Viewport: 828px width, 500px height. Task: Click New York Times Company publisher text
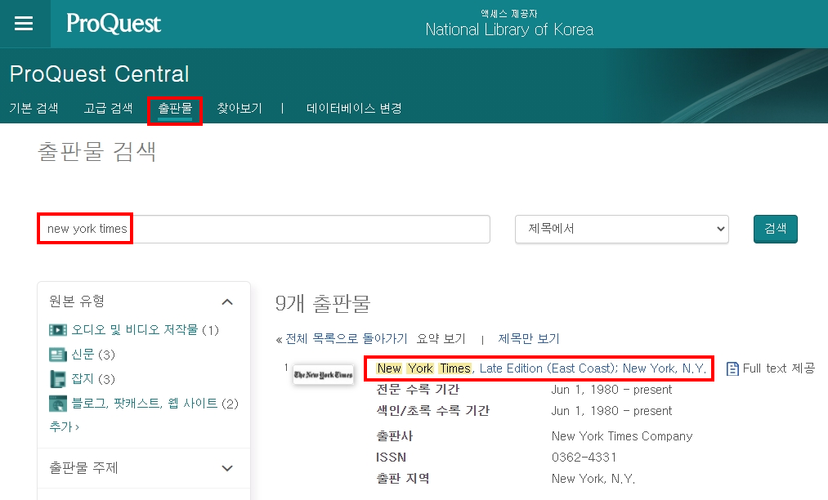(622, 436)
